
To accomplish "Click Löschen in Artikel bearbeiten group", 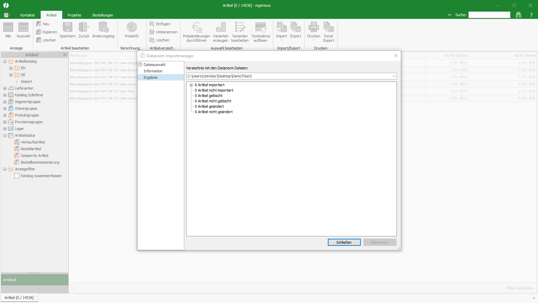I will (46, 40).
